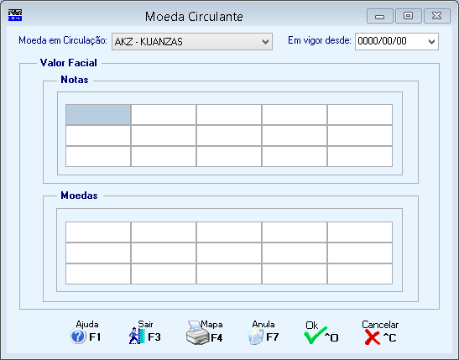The width and height of the screenshot is (459, 360).
Task: Click the Ajuda F1 help icon
Action: 78,336
